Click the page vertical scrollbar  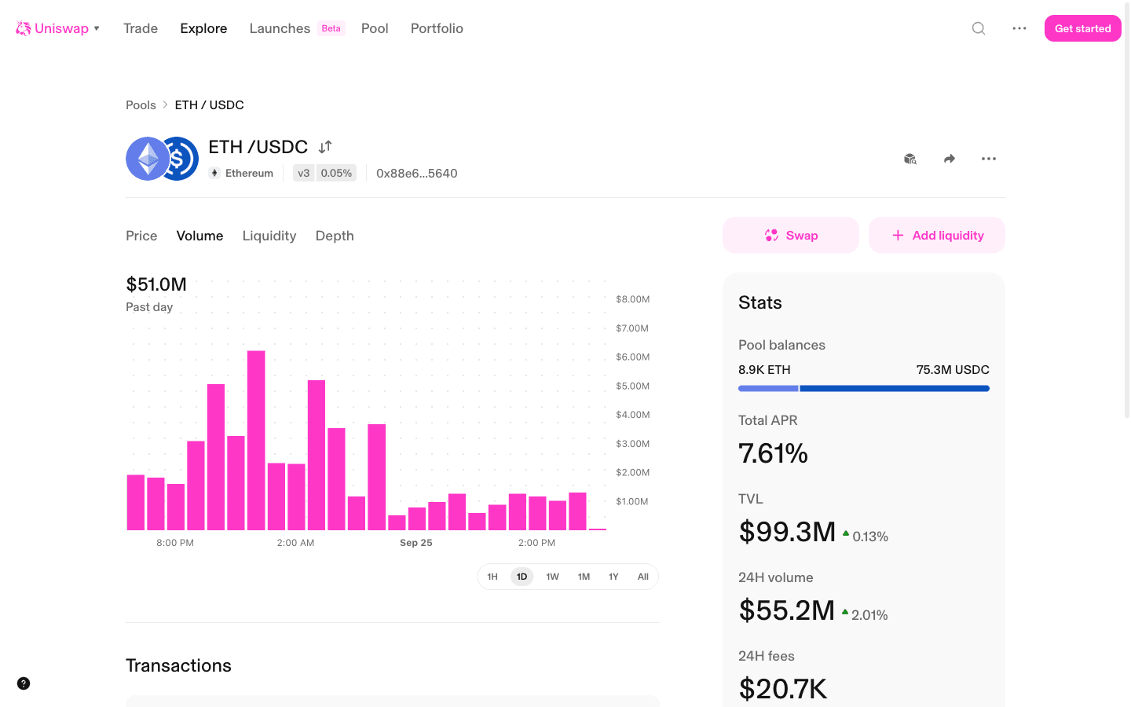(1127, 212)
